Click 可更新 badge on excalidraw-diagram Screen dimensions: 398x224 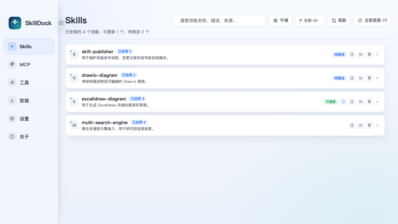tap(331, 102)
